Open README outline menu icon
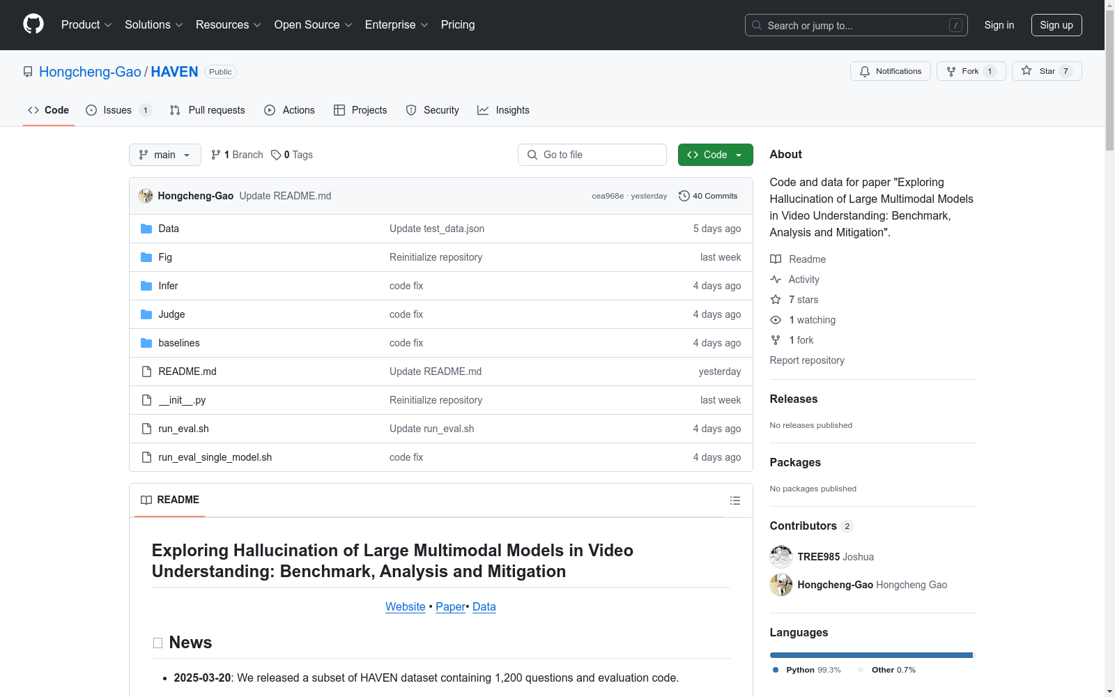This screenshot has width=1115, height=697. coord(735,500)
